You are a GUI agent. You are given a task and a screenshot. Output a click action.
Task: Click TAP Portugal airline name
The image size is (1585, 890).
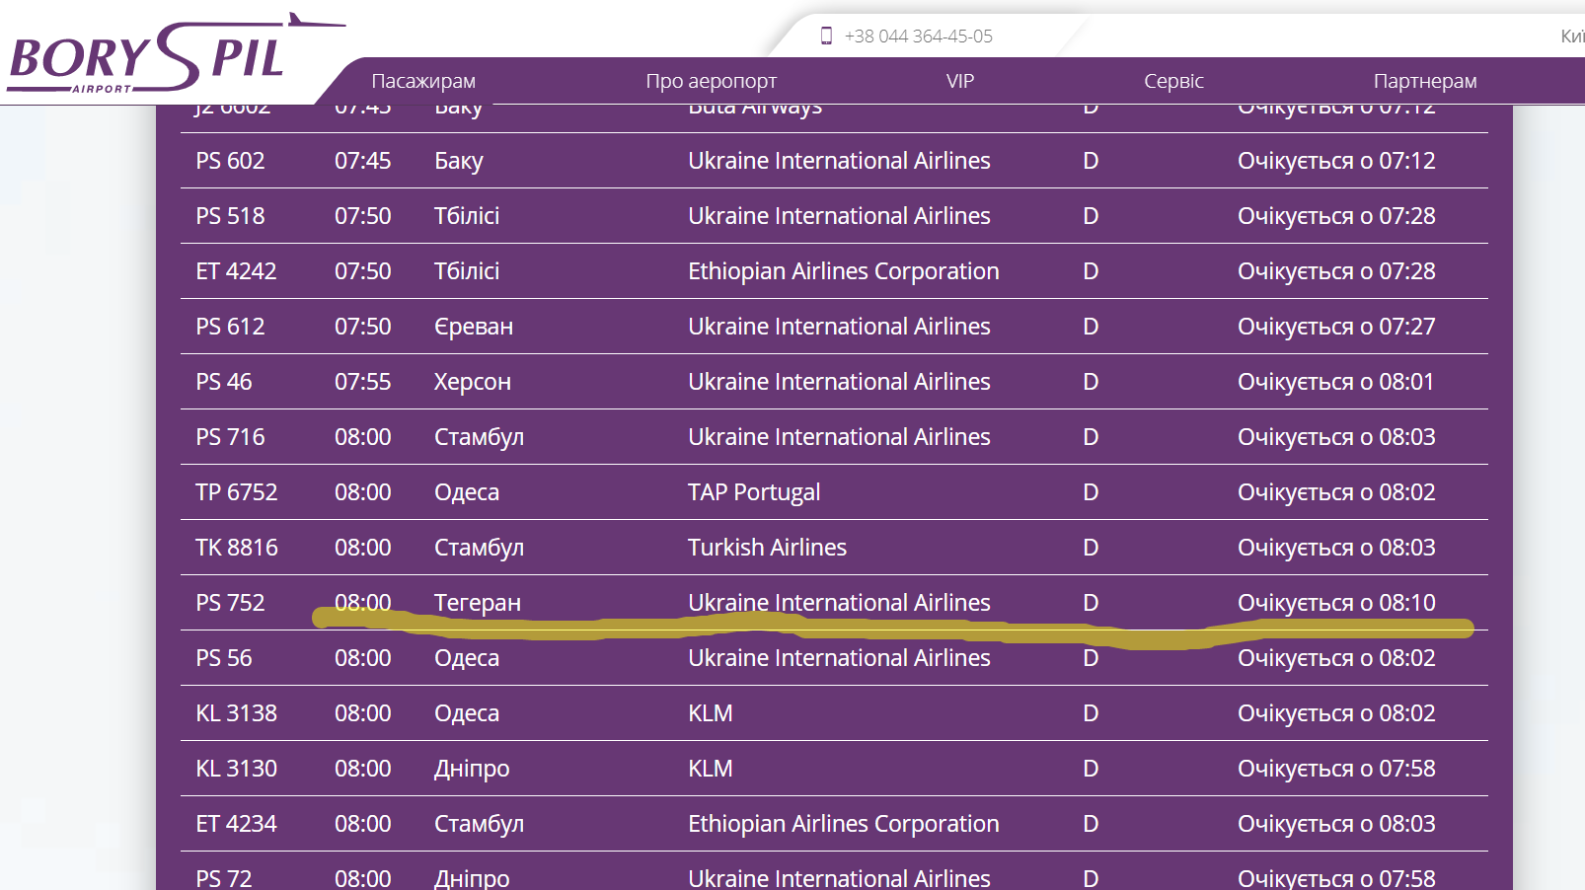click(754, 492)
